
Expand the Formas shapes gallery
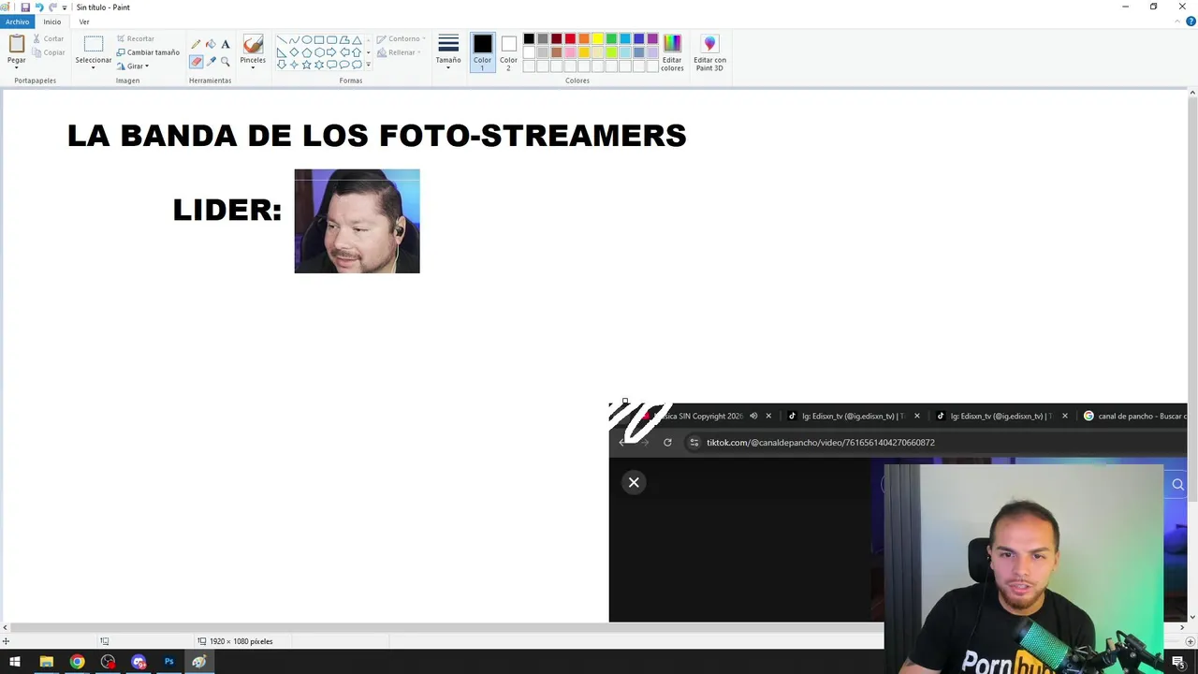[x=368, y=65]
